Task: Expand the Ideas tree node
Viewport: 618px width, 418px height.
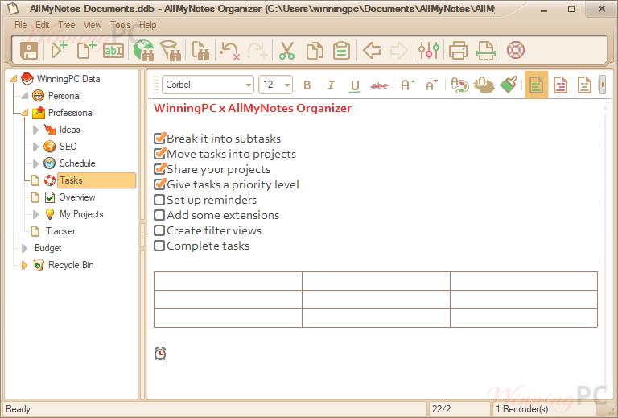Action: point(35,130)
